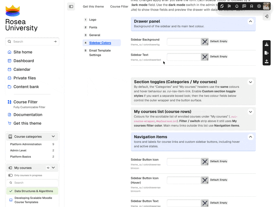The image size is (274, 207).
Task: Open the Fonts settings tab
Action: tap(93, 27)
